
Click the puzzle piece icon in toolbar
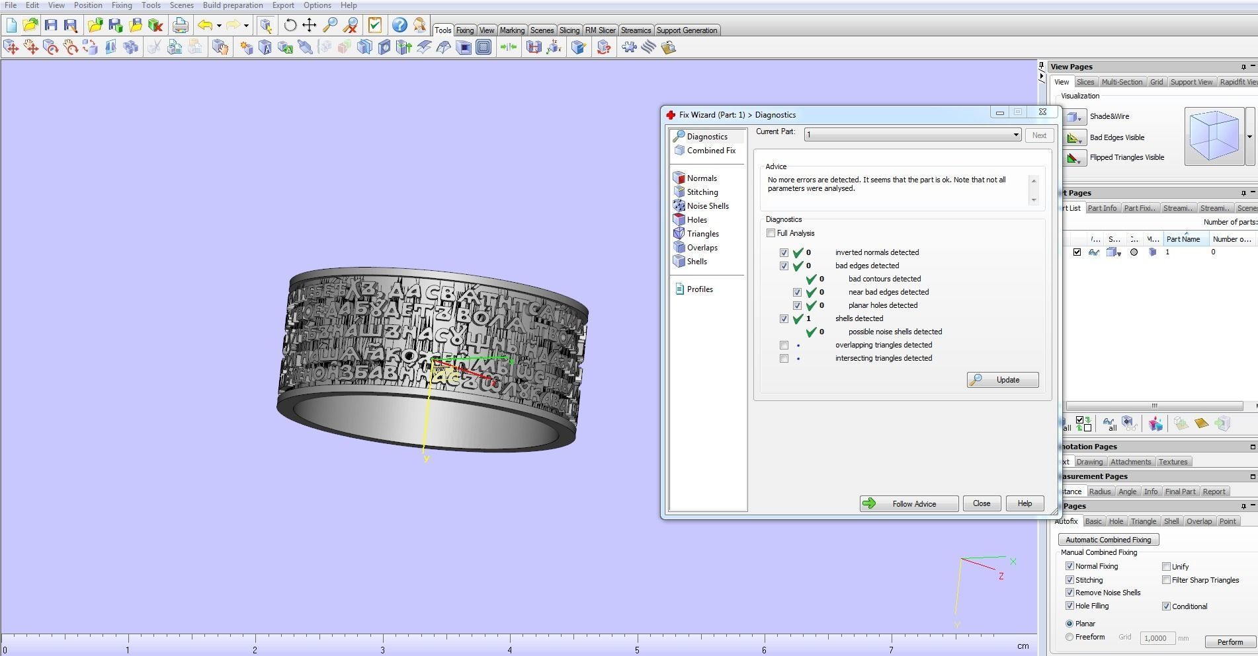tap(629, 48)
